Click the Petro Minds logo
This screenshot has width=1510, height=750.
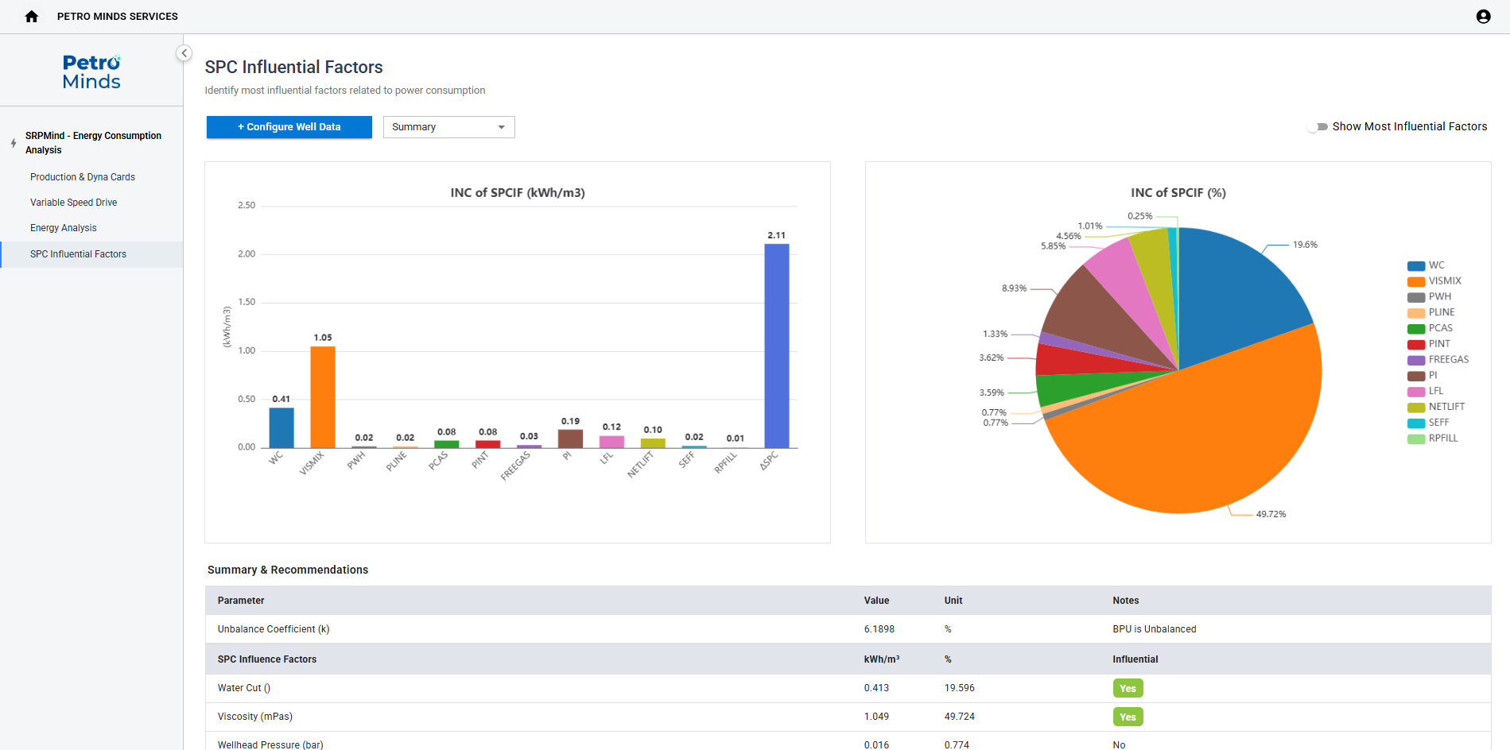pyautogui.click(x=91, y=72)
